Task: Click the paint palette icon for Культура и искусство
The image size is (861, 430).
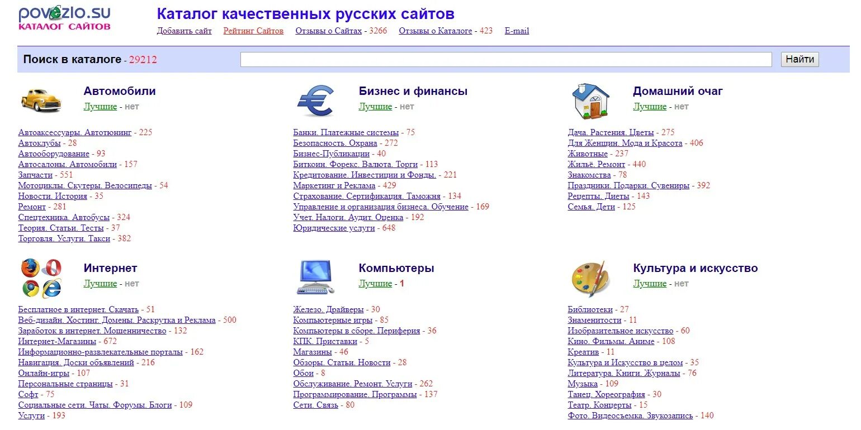Action: [x=590, y=278]
